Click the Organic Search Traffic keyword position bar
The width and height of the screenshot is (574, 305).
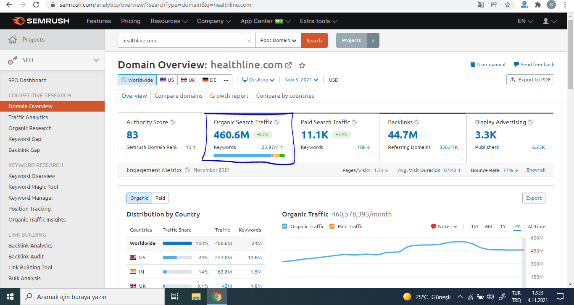249,156
